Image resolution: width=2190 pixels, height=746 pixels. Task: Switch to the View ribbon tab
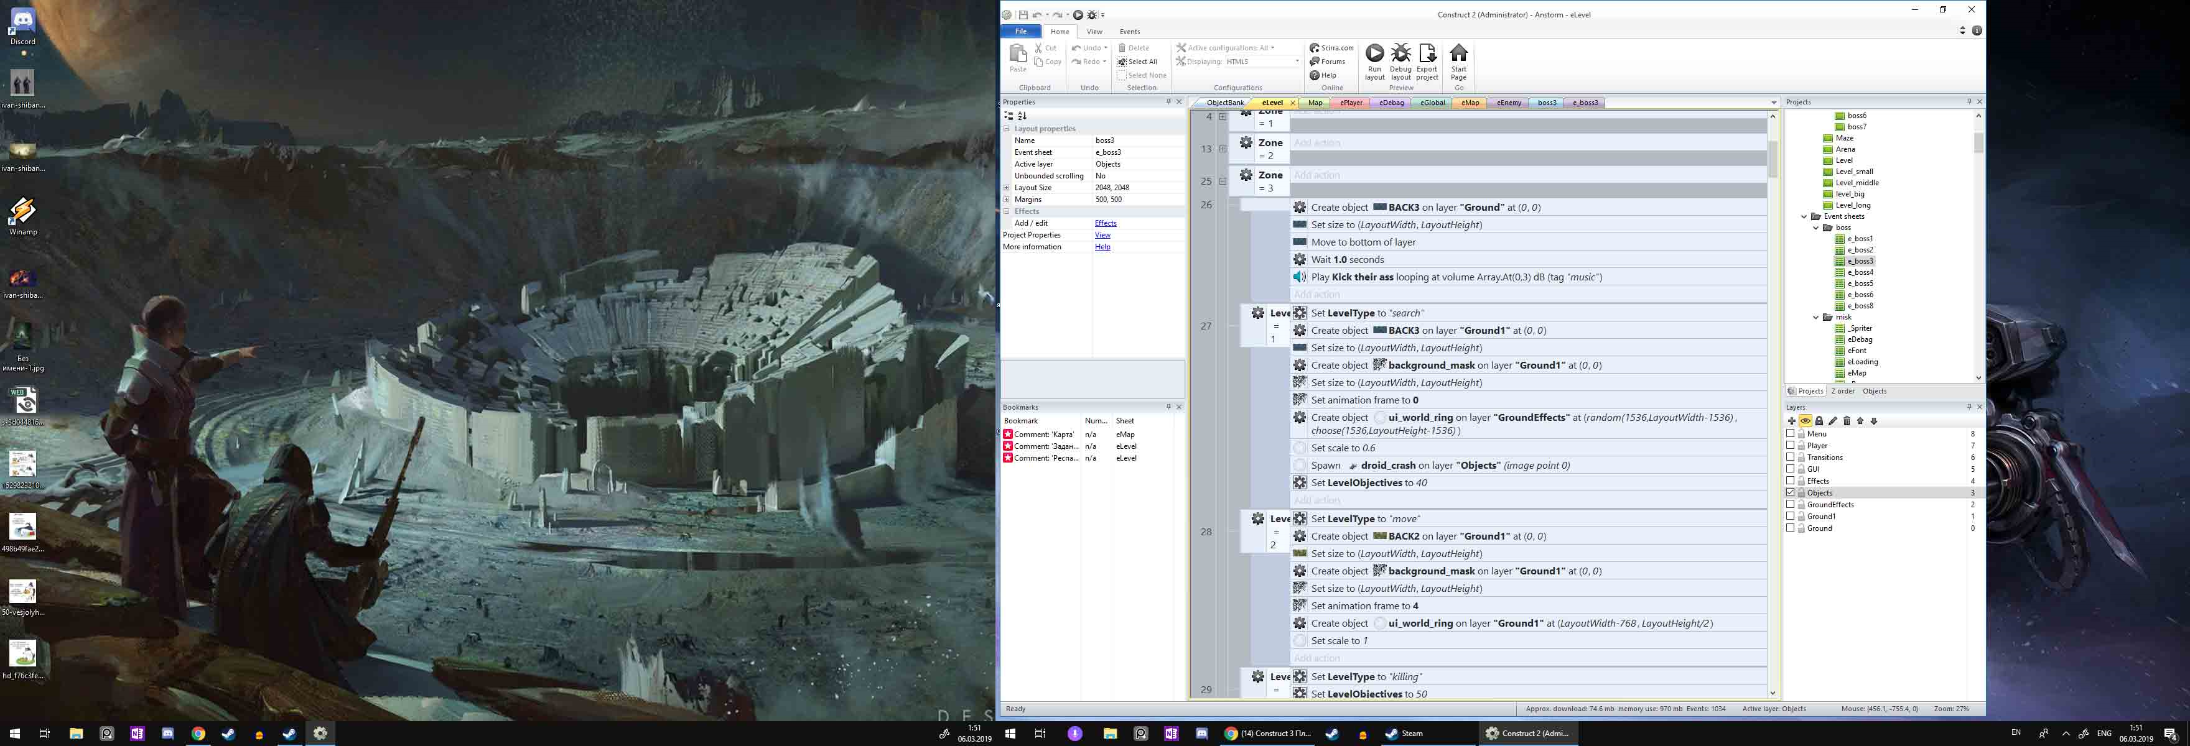[1094, 32]
